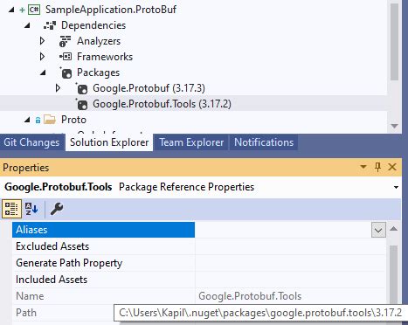Click the Frameworks node icon
Viewport: 408px width, 325px height.
66,57
